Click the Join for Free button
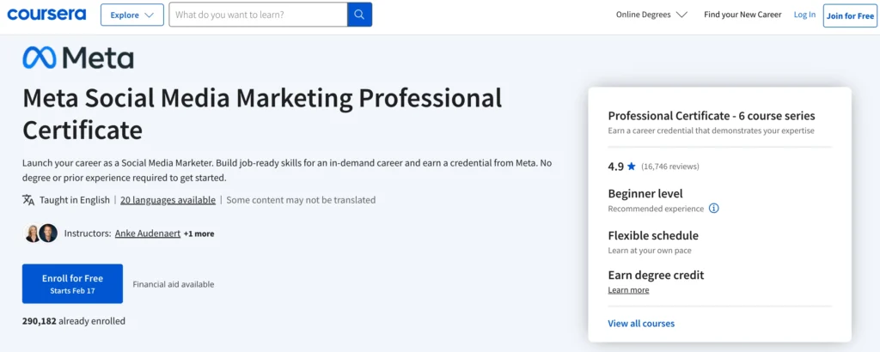 click(x=850, y=15)
